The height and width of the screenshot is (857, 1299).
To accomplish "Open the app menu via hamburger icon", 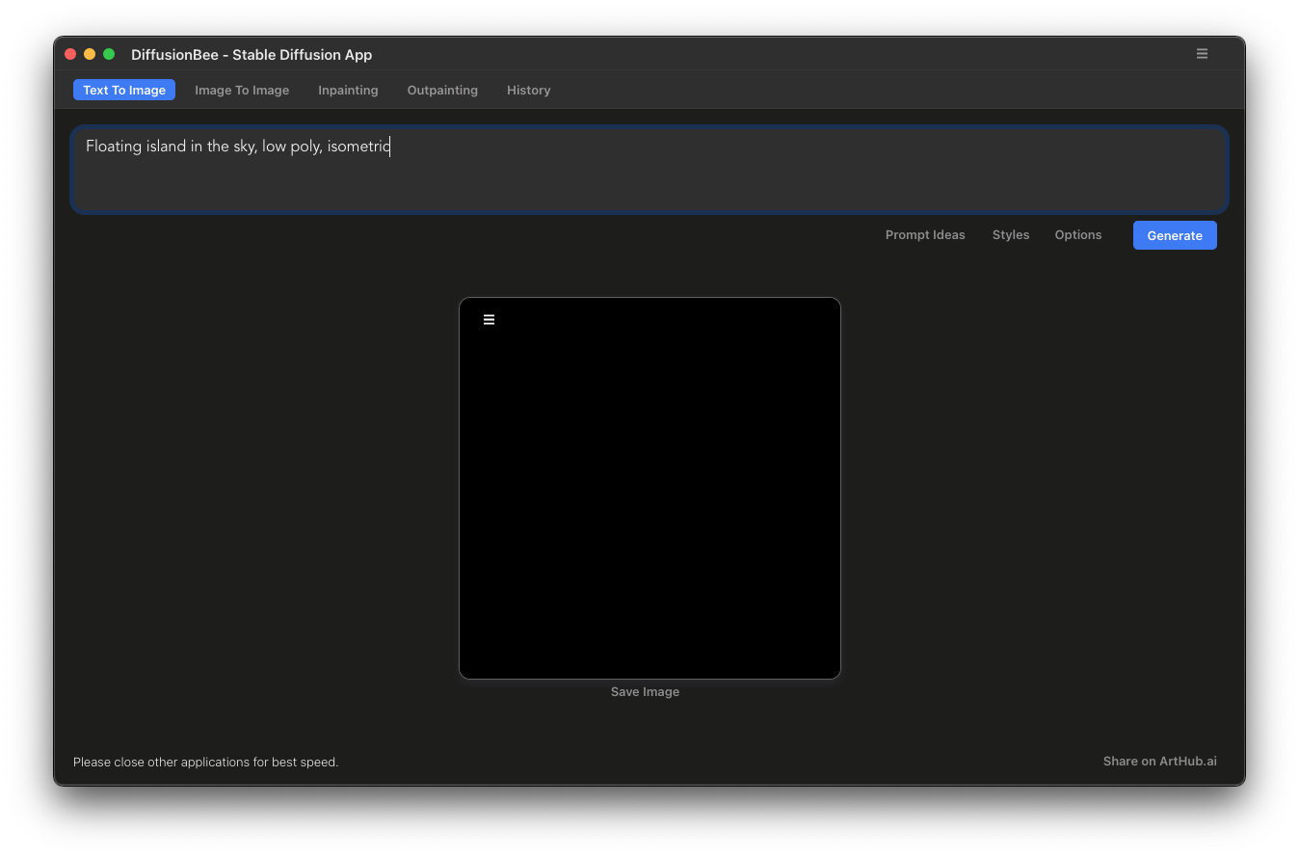I will (x=1202, y=53).
